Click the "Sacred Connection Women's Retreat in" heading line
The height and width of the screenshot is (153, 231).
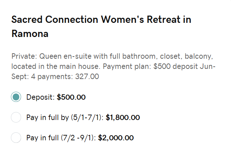101,20
